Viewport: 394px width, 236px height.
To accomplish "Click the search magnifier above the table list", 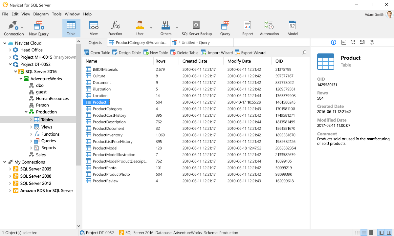I will pos(304,52).
